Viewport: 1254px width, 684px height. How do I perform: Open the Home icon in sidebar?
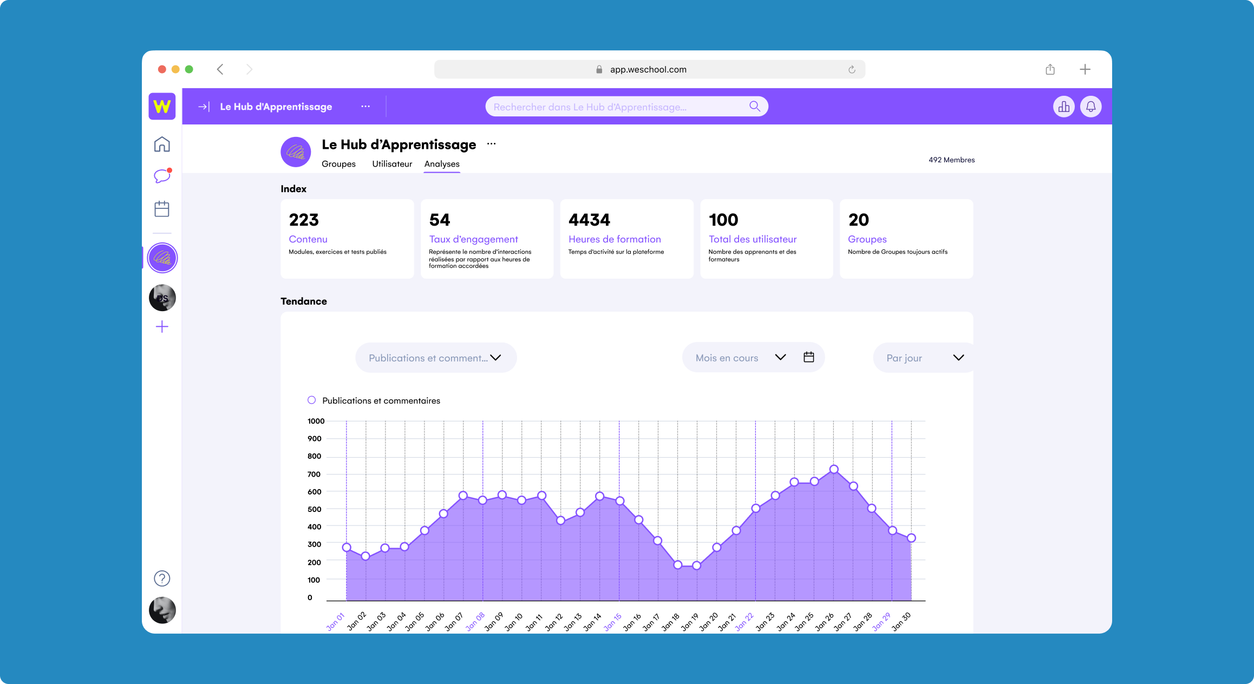click(x=162, y=144)
